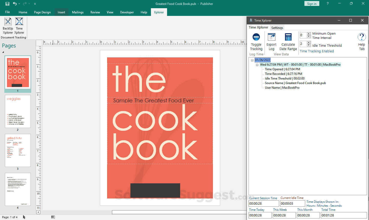369x220 pixels.
Task: Click the Save icon in title bar
Action: tap(7, 4)
